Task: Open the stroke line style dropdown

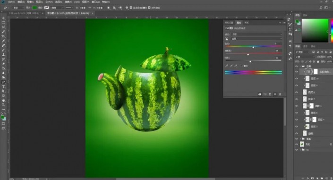Action: [69, 8]
